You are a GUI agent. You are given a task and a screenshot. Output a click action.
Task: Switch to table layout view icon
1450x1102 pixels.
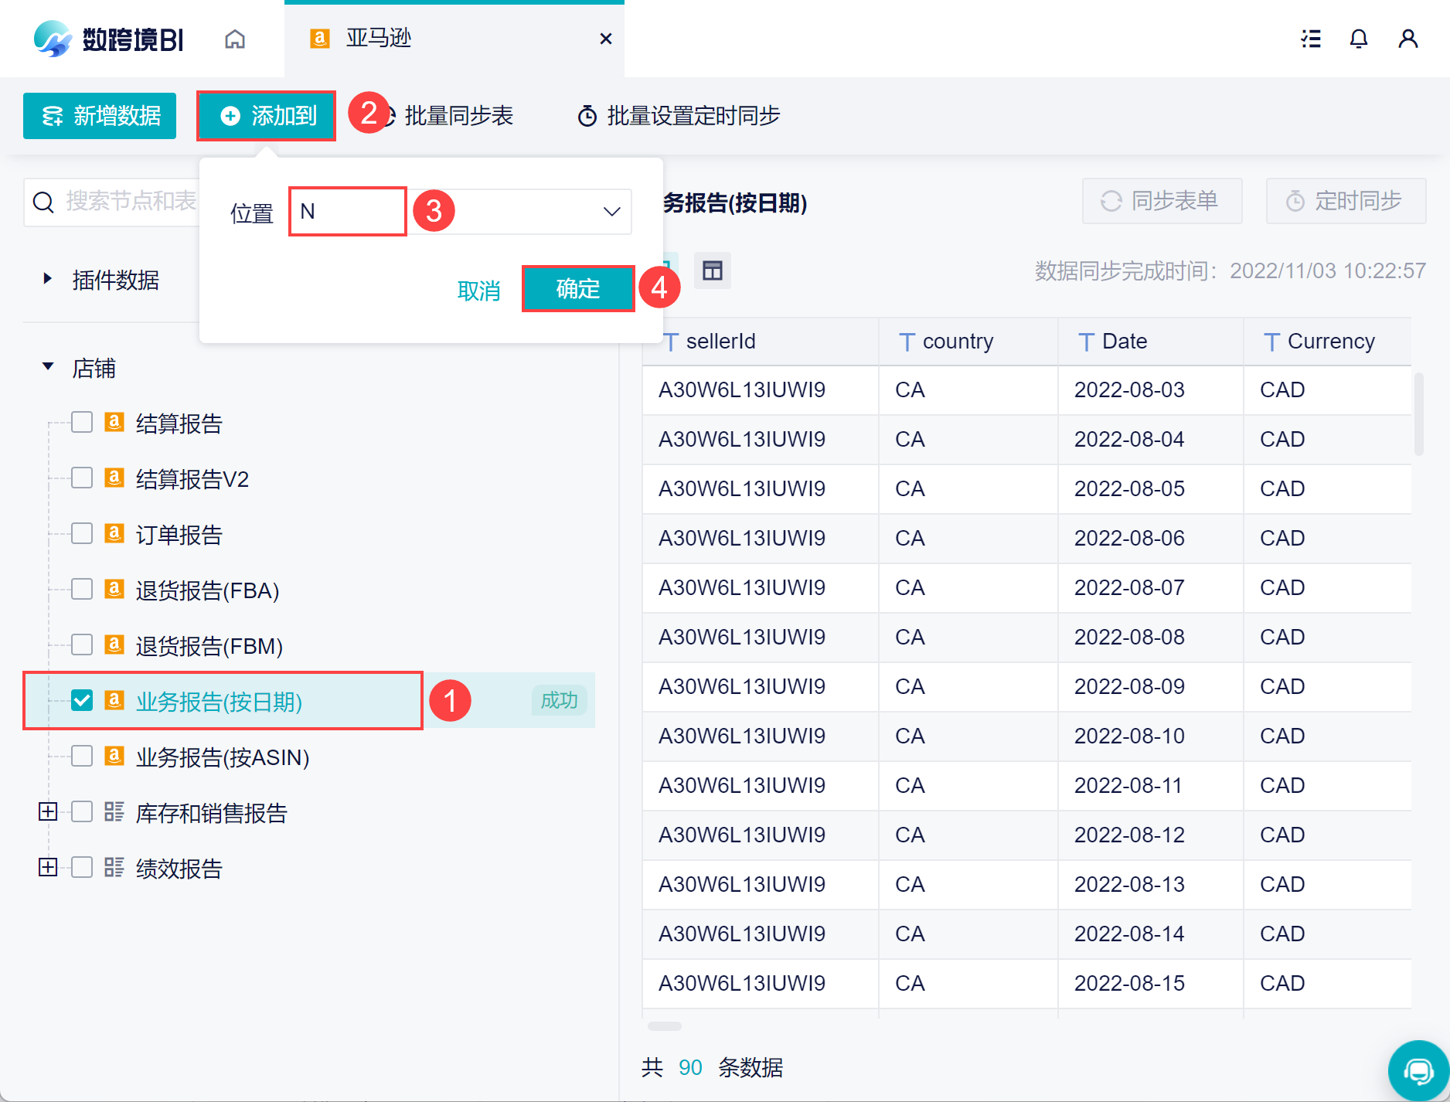pyautogui.click(x=713, y=270)
